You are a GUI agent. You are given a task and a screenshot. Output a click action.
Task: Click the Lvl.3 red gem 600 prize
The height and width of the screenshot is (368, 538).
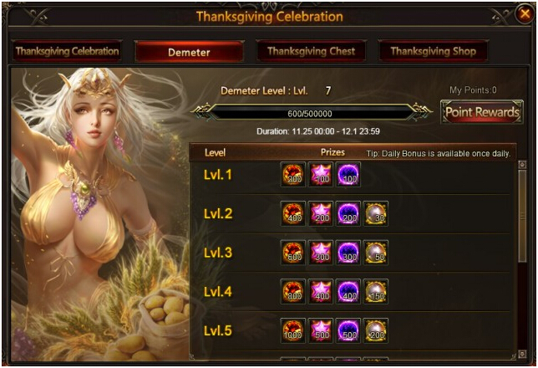tap(293, 253)
